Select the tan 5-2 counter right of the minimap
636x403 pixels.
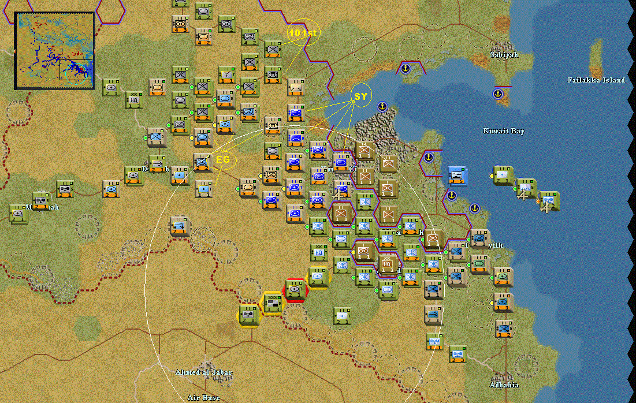157,88
